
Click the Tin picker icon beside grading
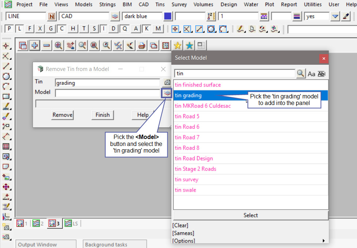coord(167,83)
